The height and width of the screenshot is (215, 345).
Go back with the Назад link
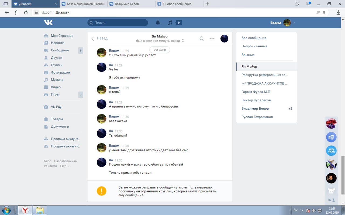[99, 38]
